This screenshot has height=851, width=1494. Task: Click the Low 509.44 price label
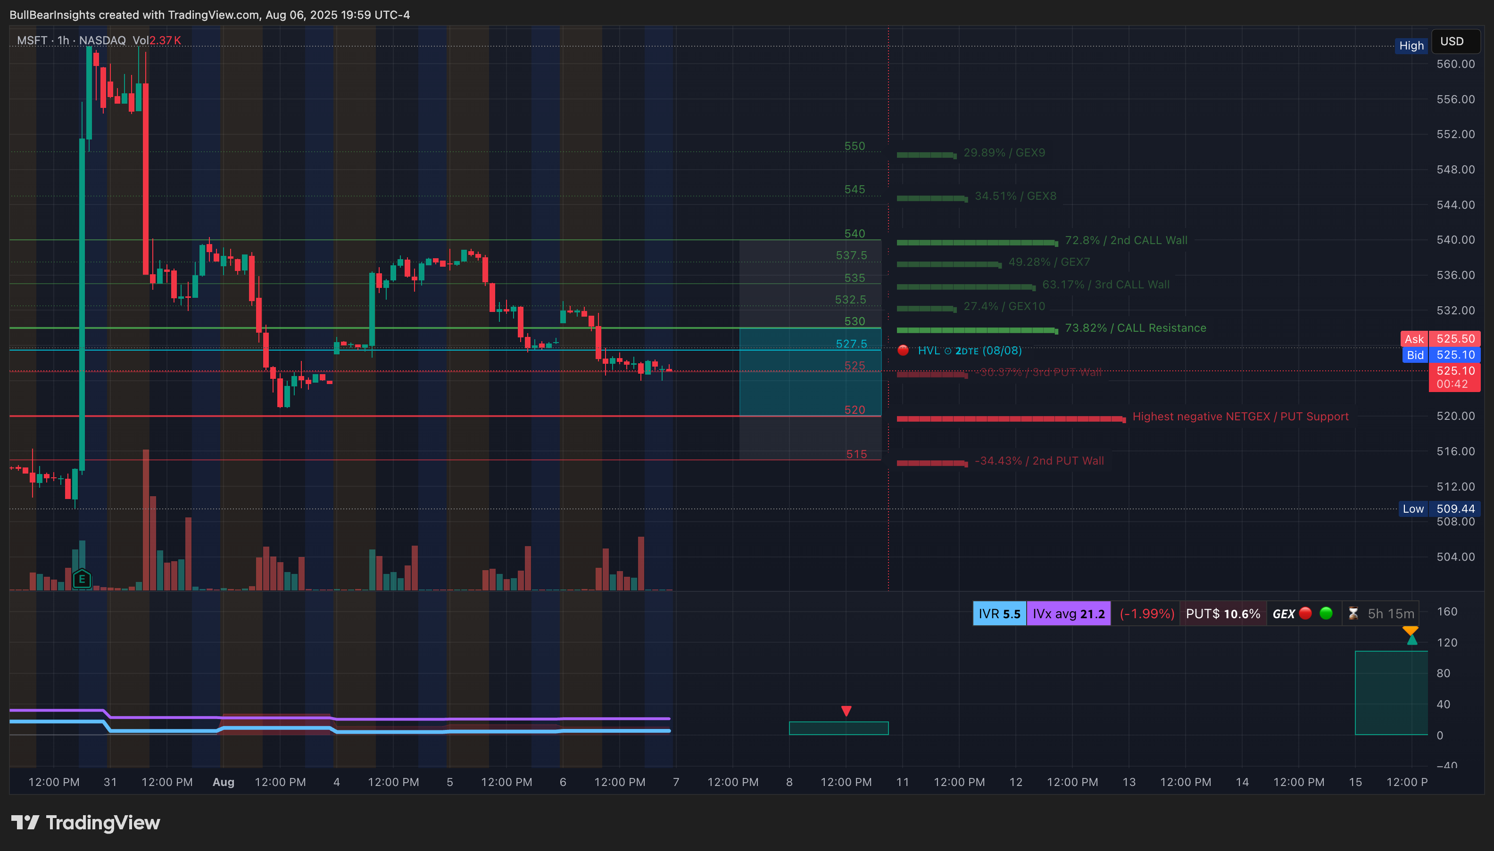pyautogui.click(x=1439, y=508)
